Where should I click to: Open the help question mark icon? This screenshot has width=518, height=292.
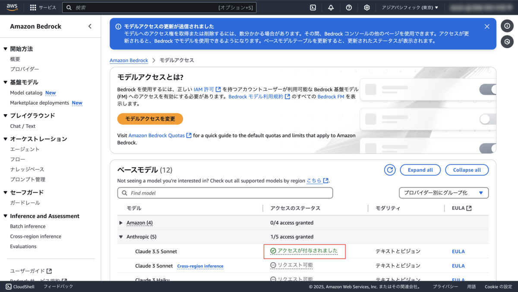tap(349, 7)
